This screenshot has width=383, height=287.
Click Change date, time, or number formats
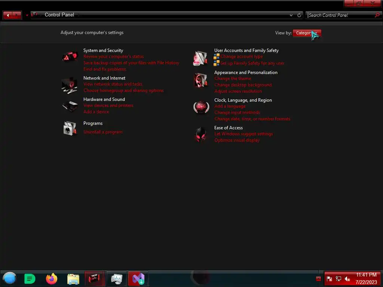(252, 119)
